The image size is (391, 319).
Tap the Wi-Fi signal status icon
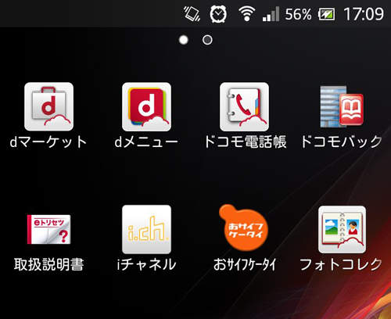tap(246, 14)
